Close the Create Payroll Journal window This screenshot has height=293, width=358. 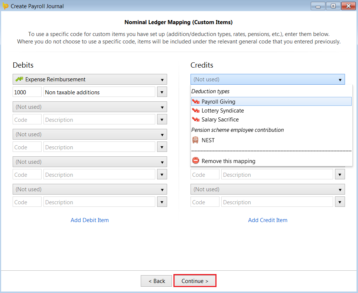tap(348, 6)
